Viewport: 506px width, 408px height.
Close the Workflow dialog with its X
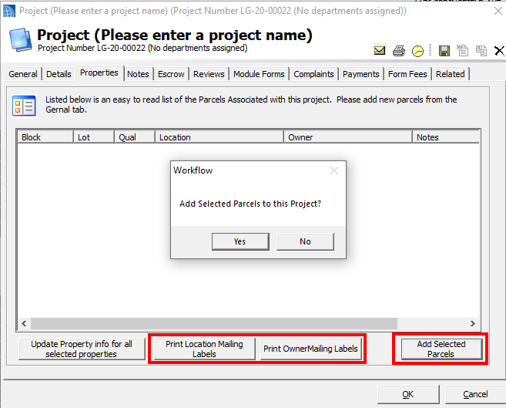pyautogui.click(x=334, y=170)
